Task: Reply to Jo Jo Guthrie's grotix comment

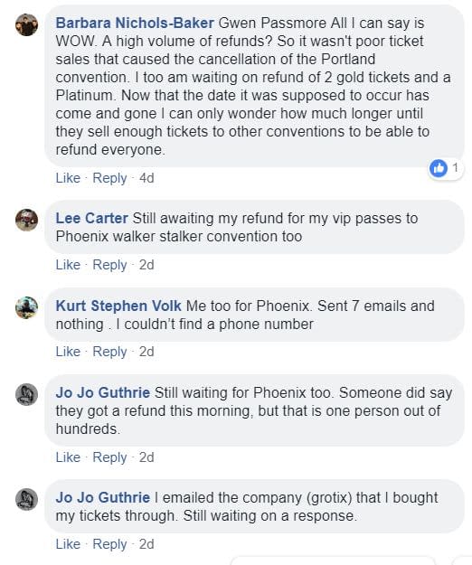Action: 109,544
